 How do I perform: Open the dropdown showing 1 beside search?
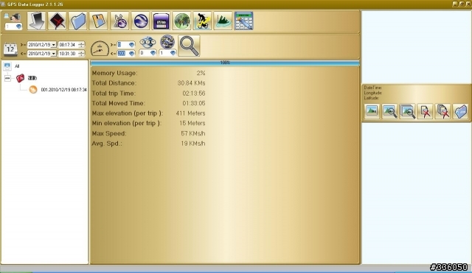point(173,53)
